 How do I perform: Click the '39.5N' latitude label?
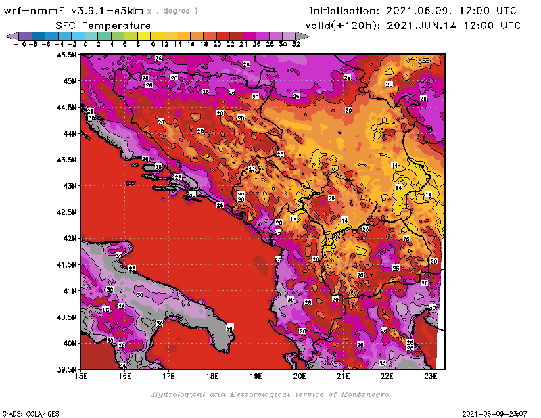click(66, 369)
